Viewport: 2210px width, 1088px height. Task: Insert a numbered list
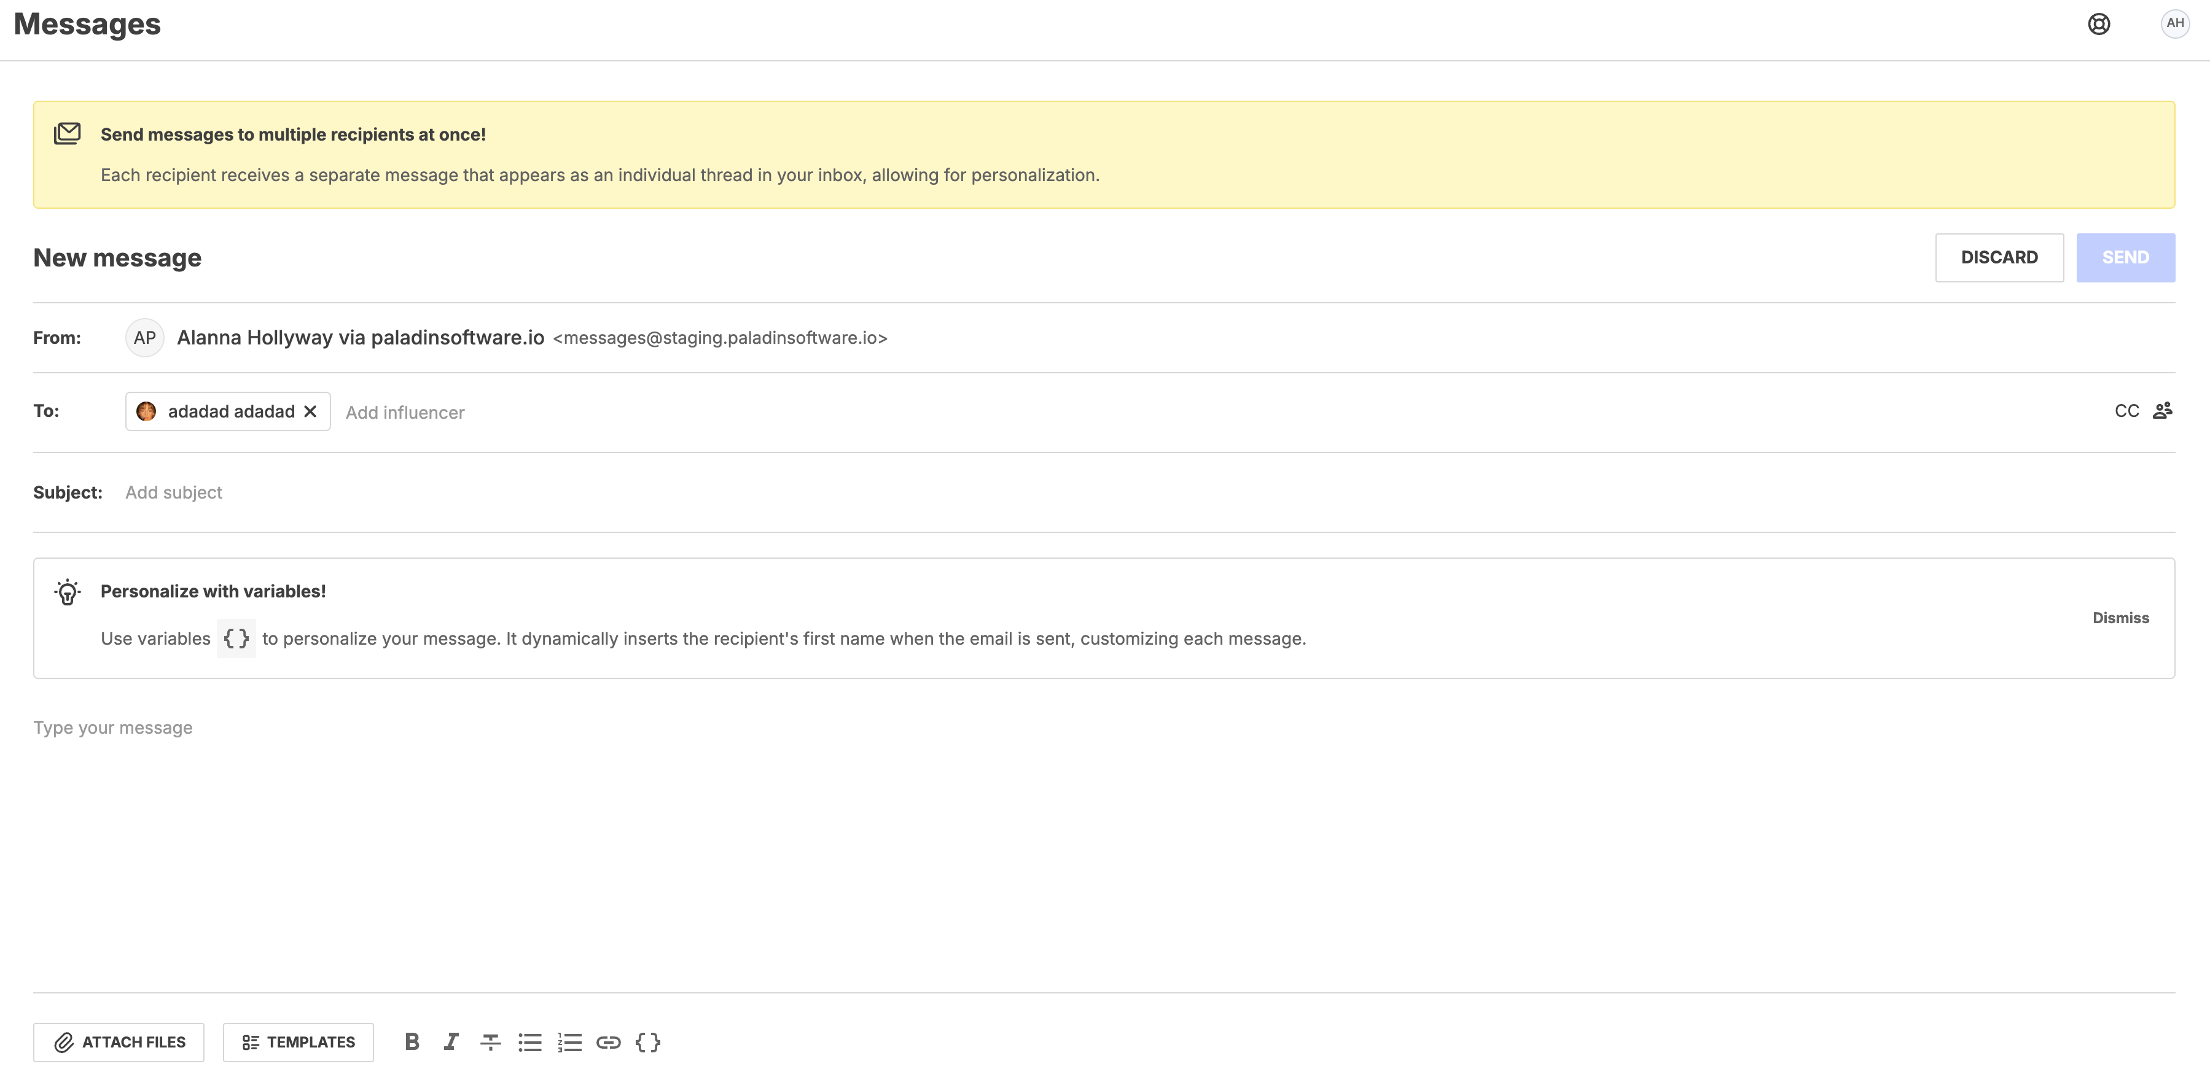coord(569,1043)
